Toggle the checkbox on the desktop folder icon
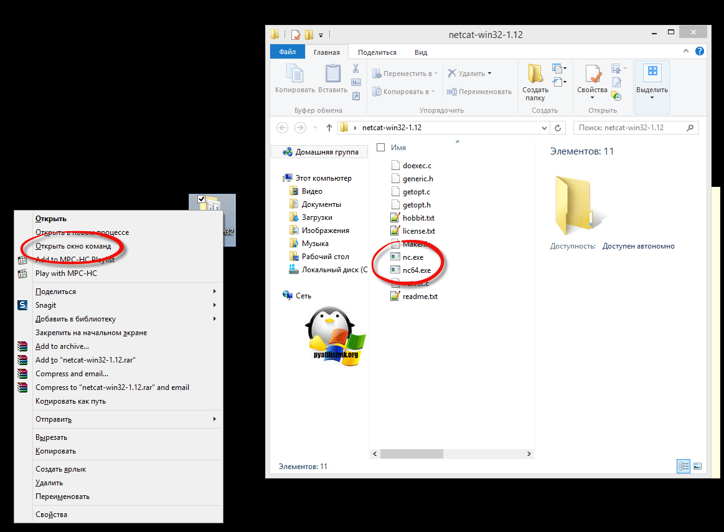This screenshot has height=532, width=724. [x=201, y=199]
